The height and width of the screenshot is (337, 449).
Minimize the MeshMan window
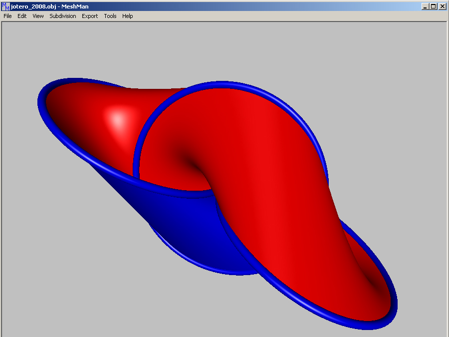pos(425,6)
